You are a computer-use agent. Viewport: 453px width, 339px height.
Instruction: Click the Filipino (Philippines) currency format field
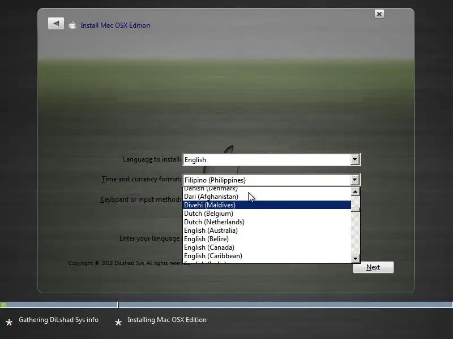pyautogui.click(x=271, y=180)
